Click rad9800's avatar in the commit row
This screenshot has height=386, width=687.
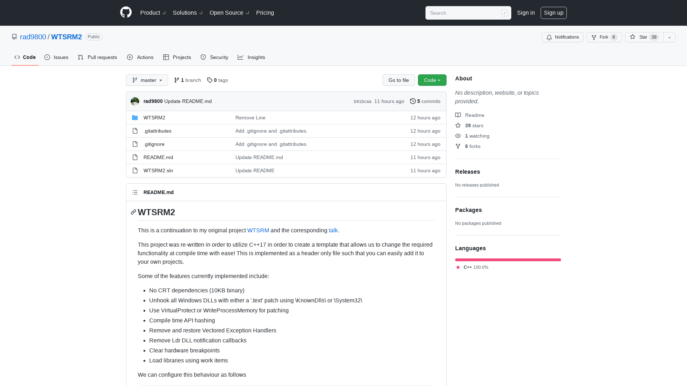[135, 102]
